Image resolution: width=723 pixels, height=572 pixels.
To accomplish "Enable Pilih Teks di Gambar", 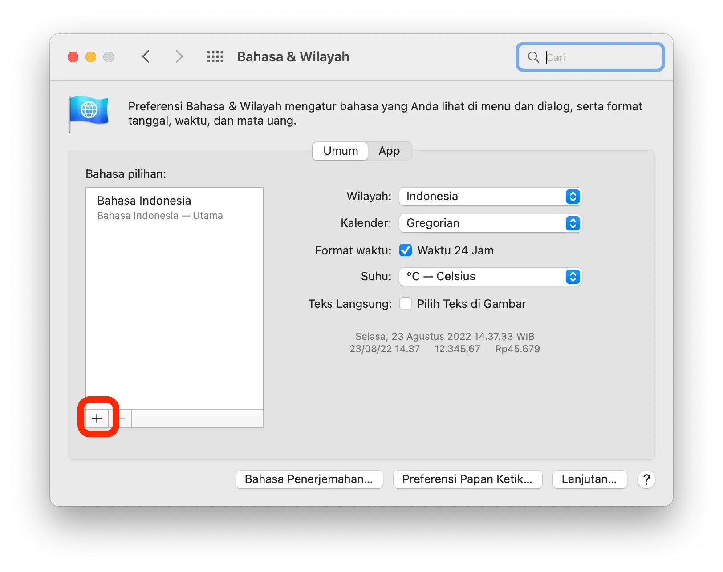I will click(x=405, y=303).
